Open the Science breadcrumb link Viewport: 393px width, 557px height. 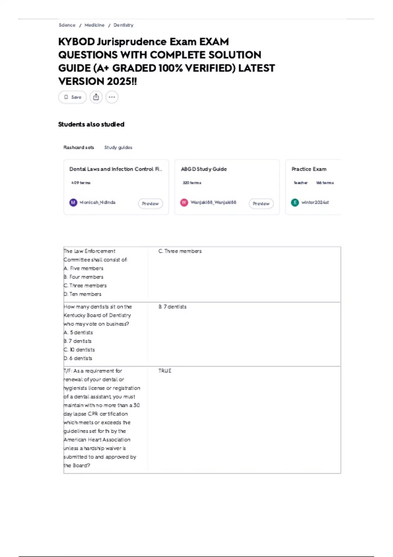pos(67,25)
